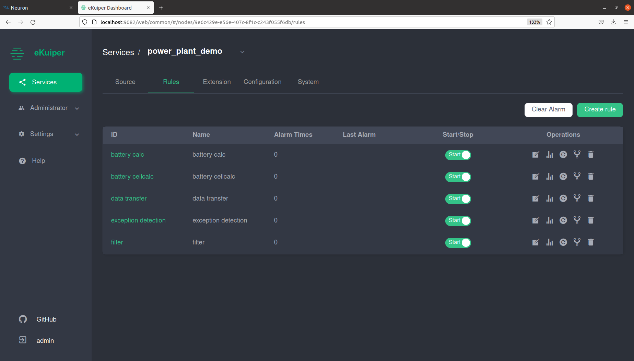Image resolution: width=634 pixels, height=361 pixels.
Task: Close the eKuiper Dashboard browser tab
Action: tap(148, 8)
